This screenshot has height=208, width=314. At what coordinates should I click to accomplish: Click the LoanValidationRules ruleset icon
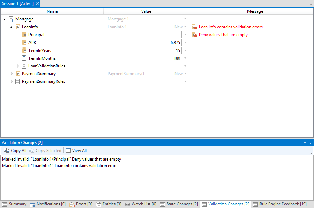click(24, 66)
